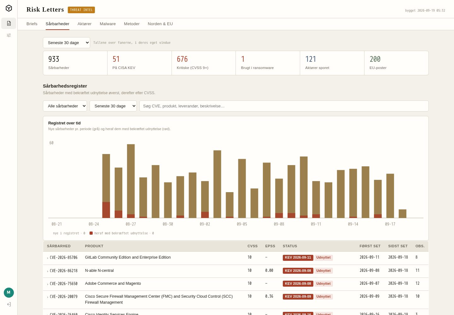The width and height of the screenshot is (454, 315).
Task: Open the document page sidebar icon
Action: pyautogui.click(x=9, y=23)
